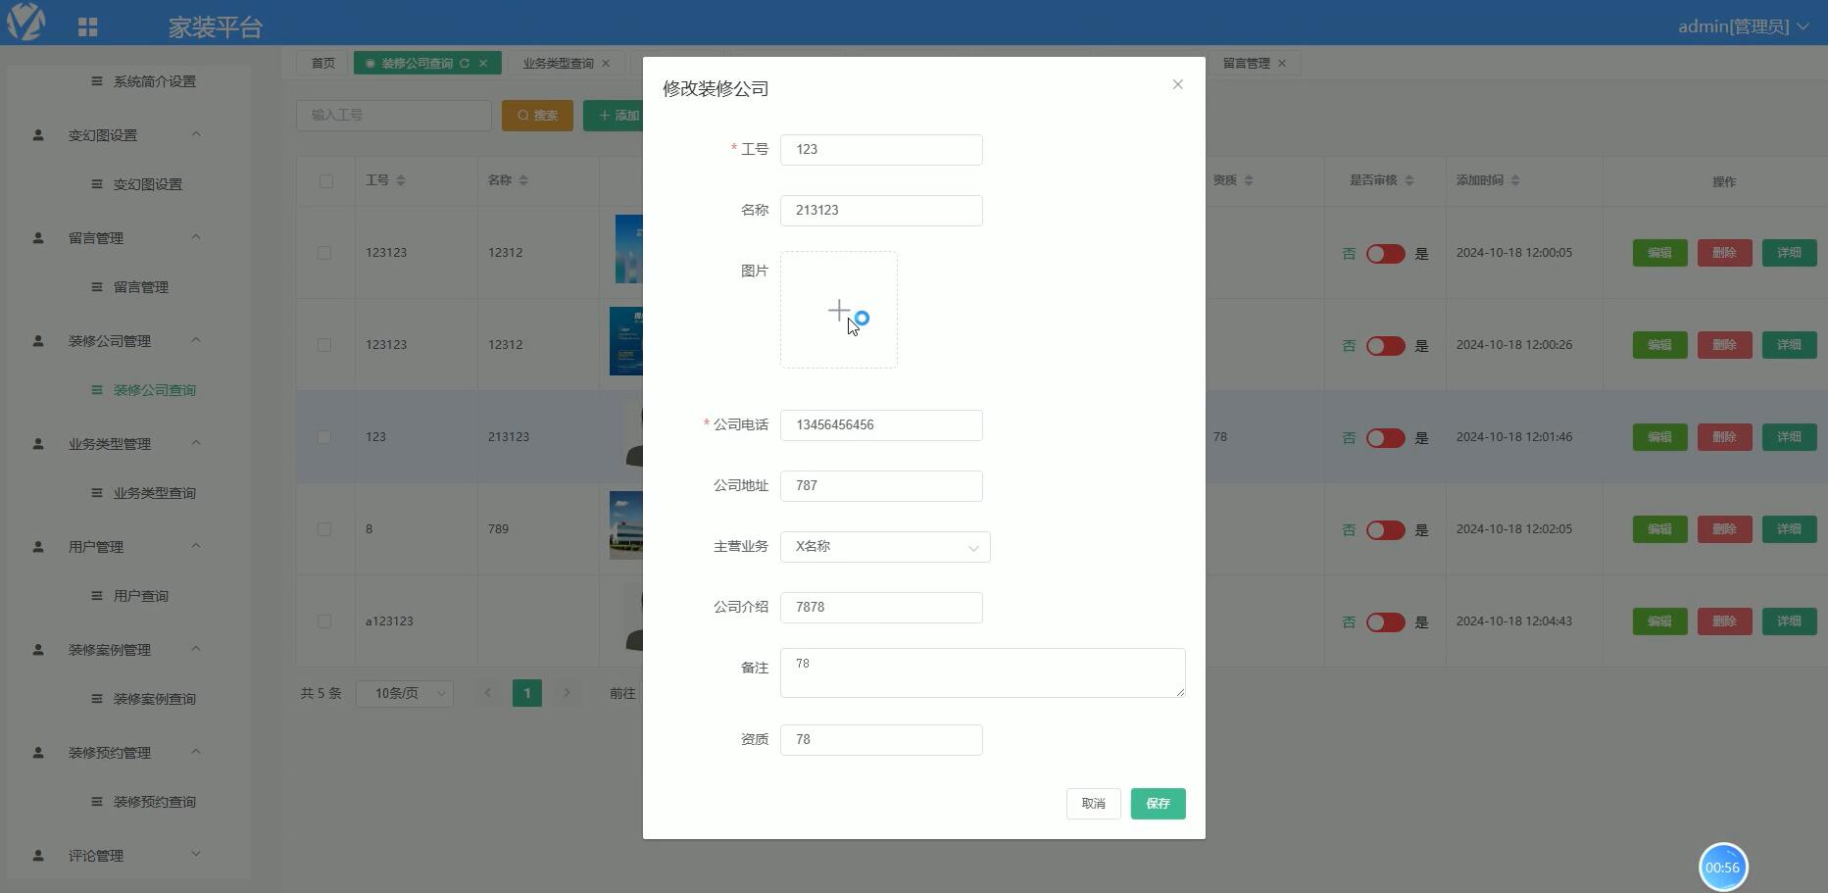Click 取消 to dismiss the edit dialog

tap(1093, 803)
